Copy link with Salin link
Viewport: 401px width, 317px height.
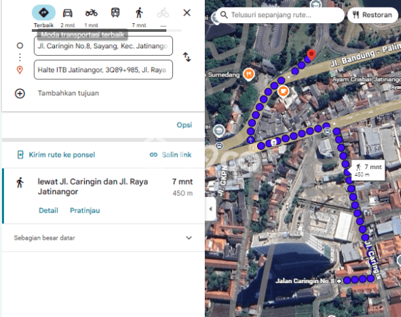(170, 155)
